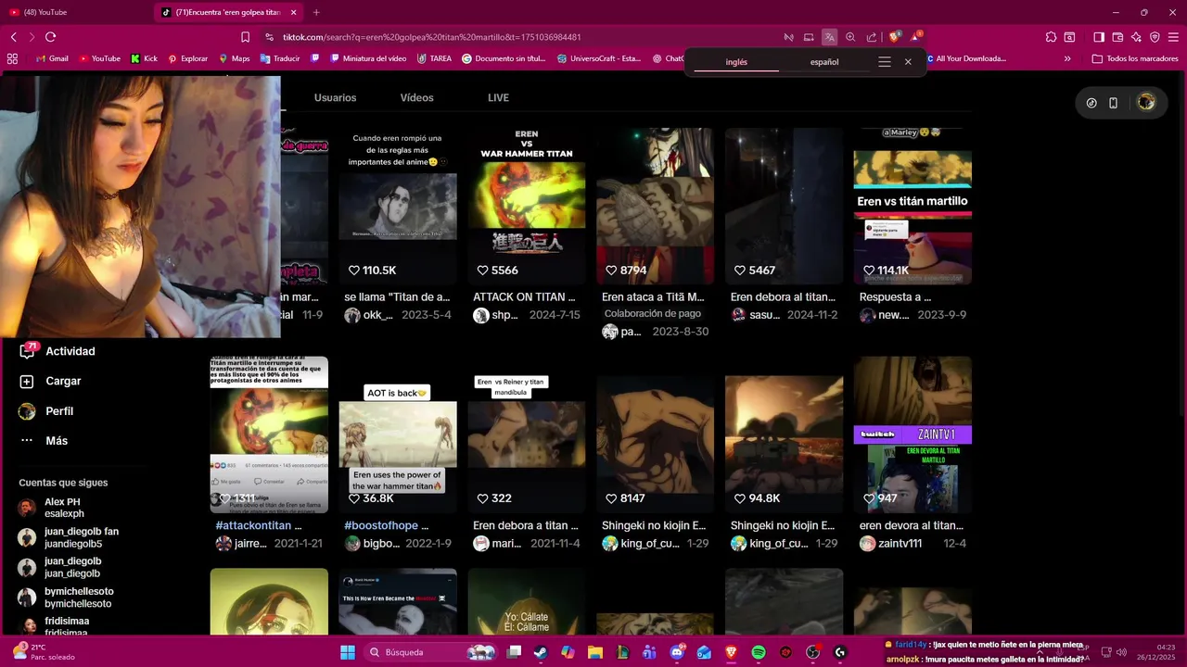Go back in browser history
Viewport: 1187px width, 667px height.
(13, 37)
